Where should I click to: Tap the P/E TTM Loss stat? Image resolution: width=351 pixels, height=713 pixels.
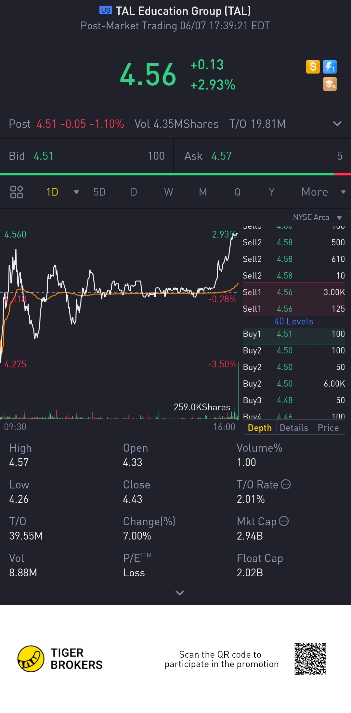(x=137, y=565)
